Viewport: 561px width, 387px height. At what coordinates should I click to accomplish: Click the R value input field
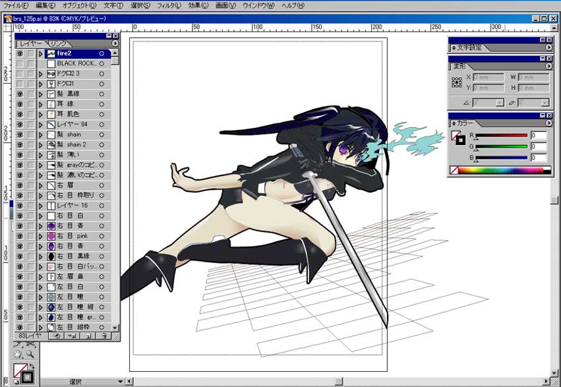539,136
